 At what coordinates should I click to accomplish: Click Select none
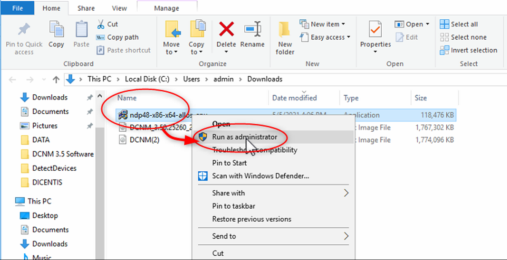tap(463, 37)
